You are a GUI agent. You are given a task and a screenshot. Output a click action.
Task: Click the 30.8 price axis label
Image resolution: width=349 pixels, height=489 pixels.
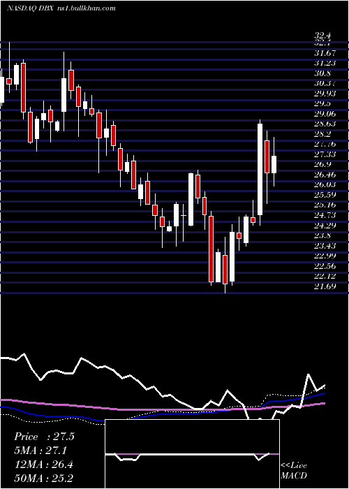(322, 73)
